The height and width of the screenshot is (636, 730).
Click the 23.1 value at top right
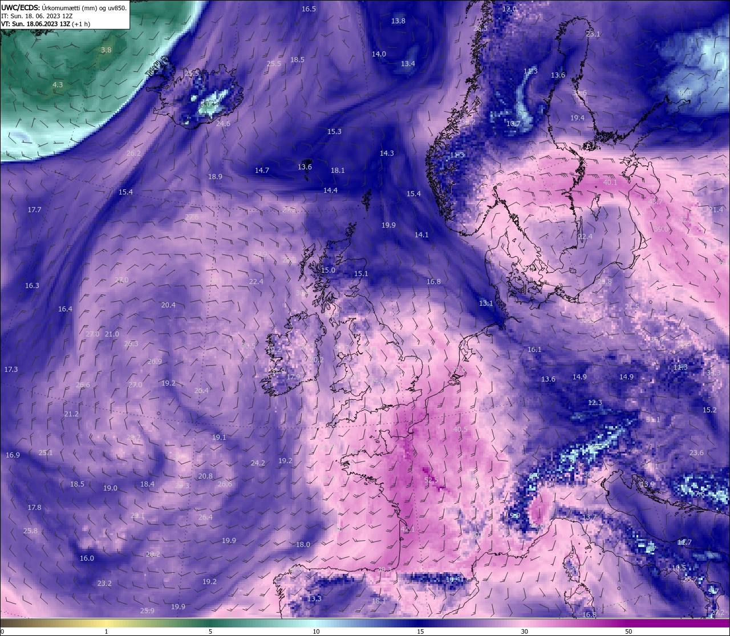coord(593,34)
